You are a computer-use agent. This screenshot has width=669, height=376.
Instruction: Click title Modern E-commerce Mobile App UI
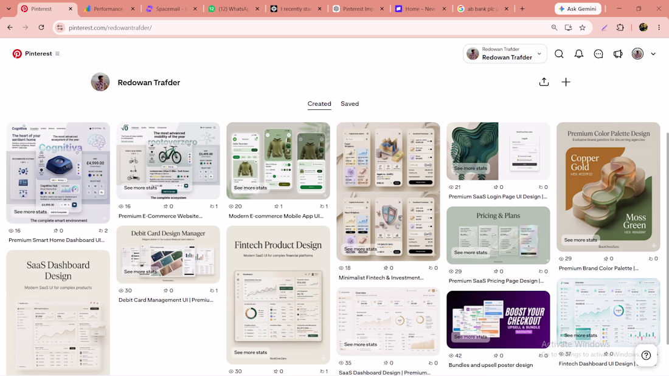(x=276, y=216)
